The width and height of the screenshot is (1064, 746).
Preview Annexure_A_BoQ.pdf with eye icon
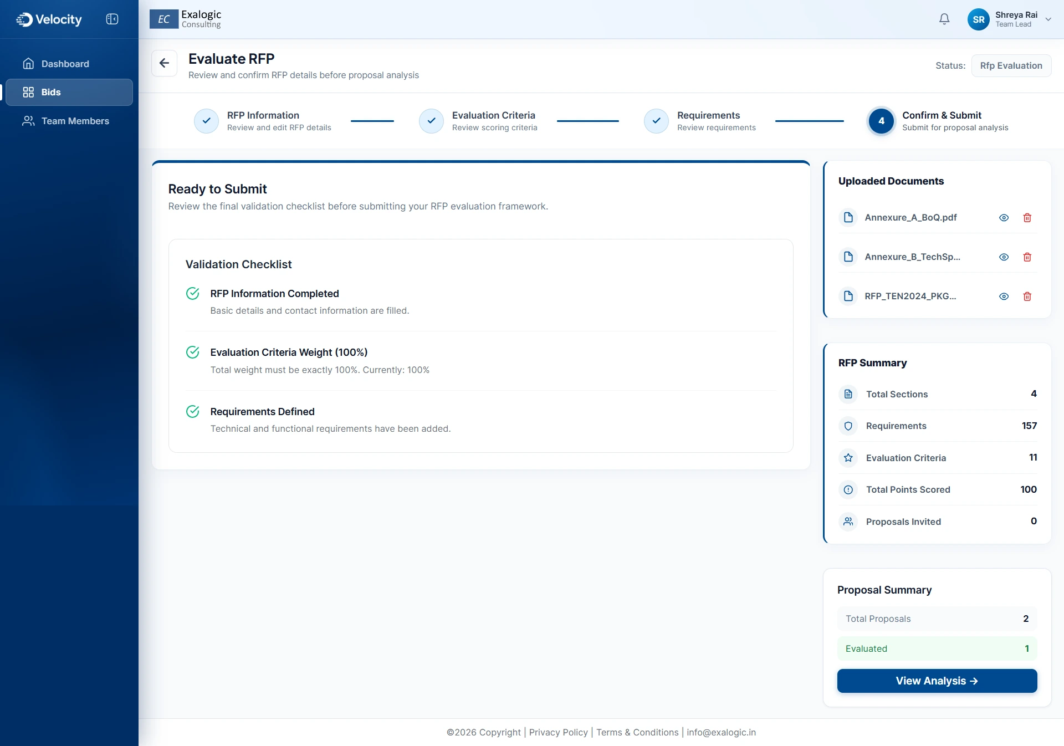pos(1004,218)
